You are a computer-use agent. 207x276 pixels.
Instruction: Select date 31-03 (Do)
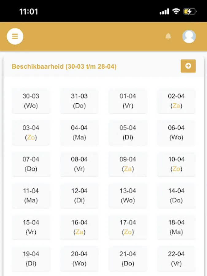[79, 101]
